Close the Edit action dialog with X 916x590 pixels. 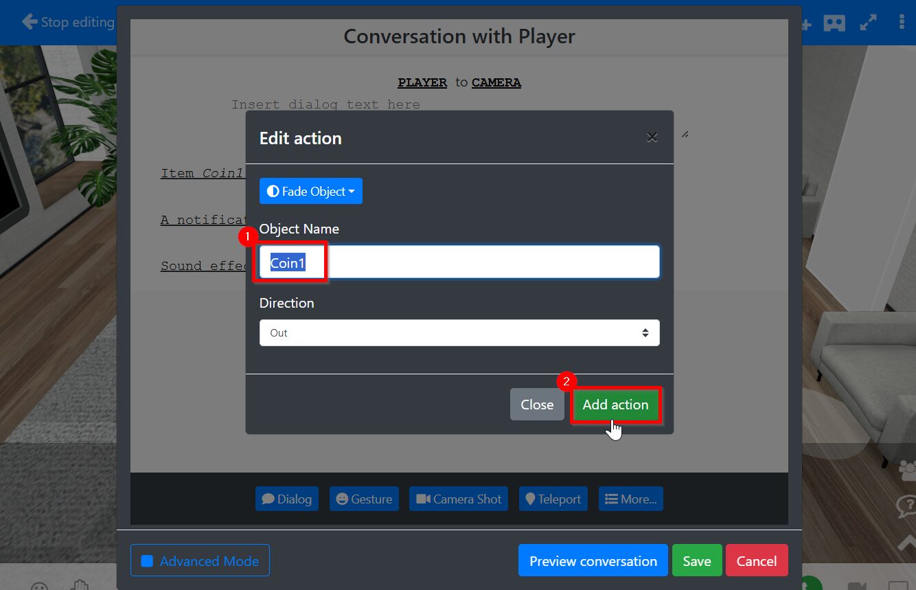pyautogui.click(x=652, y=137)
